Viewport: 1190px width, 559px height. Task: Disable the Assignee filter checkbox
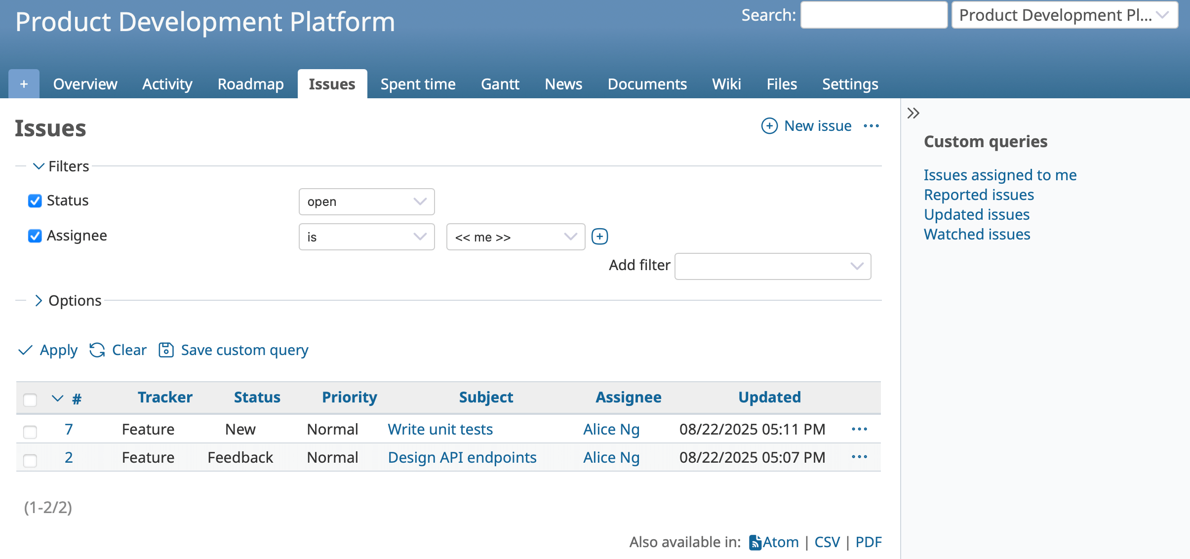click(x=34, y=237)
